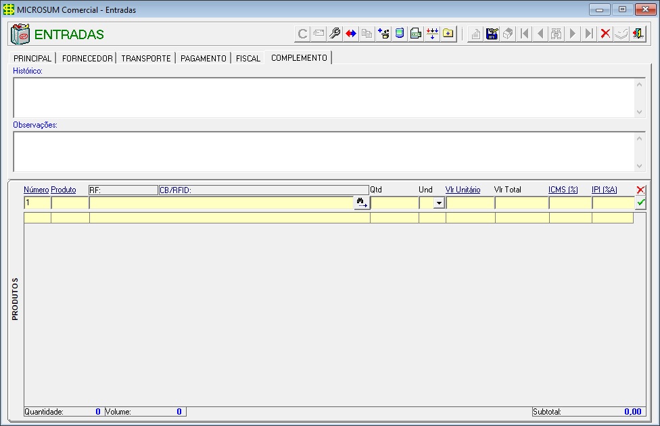Confirm product line with green checkmark

[640, 203]
